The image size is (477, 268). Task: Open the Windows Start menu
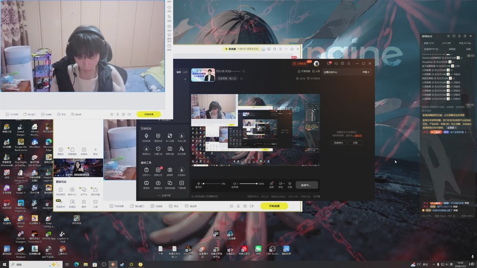point(4,264)
